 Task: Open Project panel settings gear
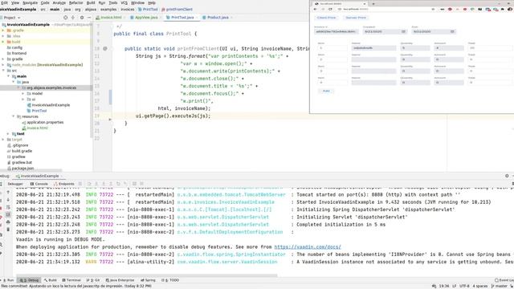point(82,18)
